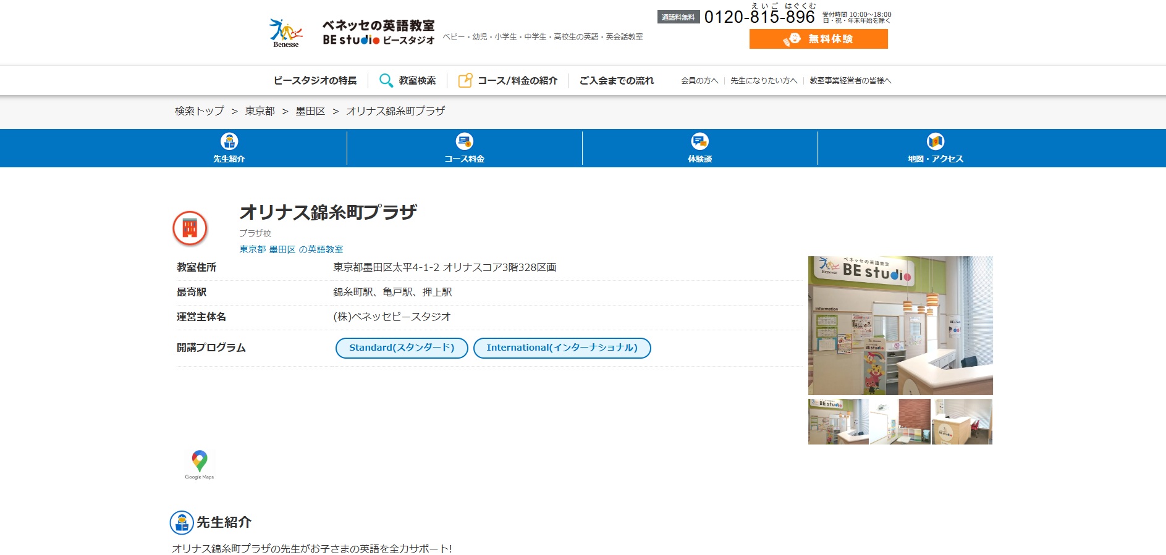1166x555 pixels.
Task: Go to 墨田区 breadcrumb
Action: point(310,111)
